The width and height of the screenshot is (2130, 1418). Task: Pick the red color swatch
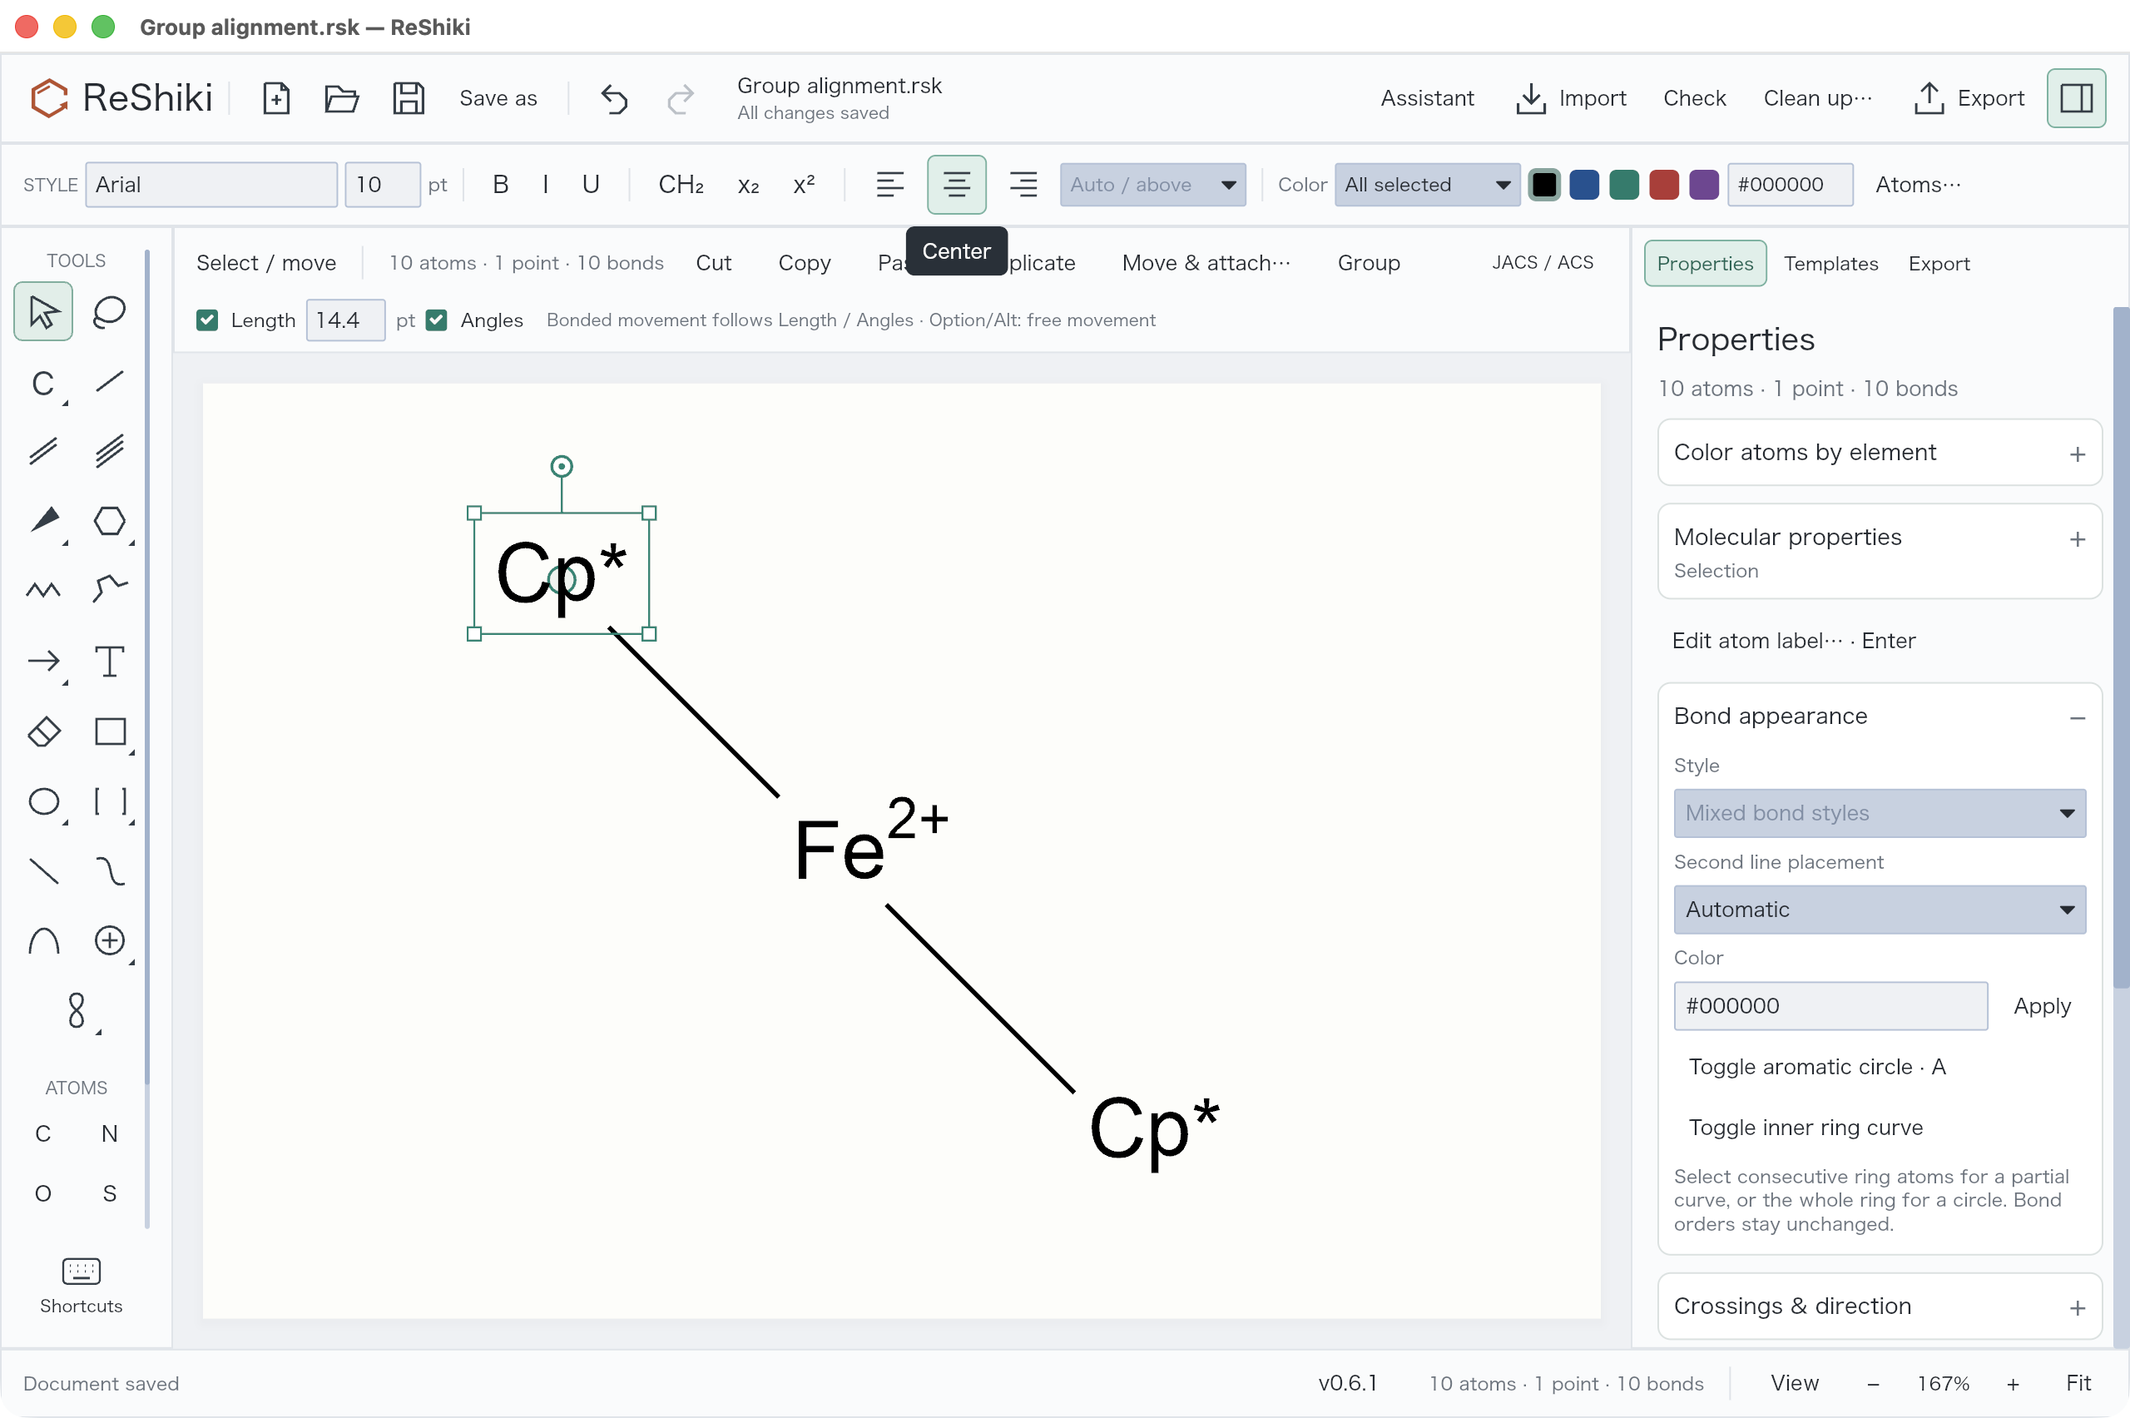click(1662, 185)
